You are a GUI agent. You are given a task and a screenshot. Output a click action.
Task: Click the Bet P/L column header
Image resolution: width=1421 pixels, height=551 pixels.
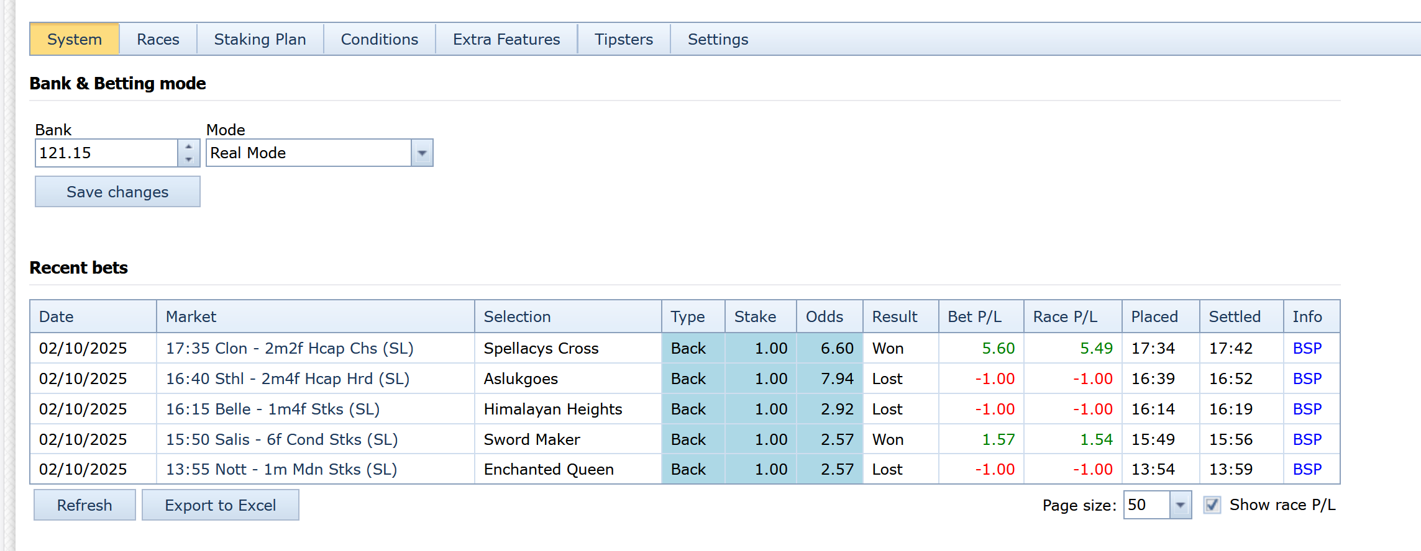(x=974, y=317)
